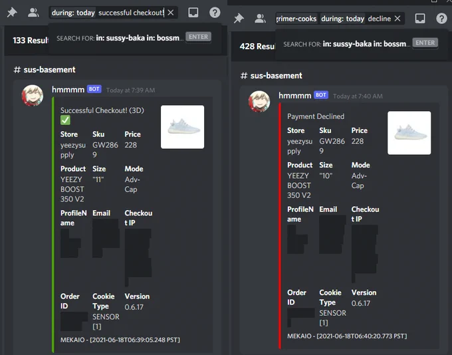The image size is (452, 355).
Task: Click 'Payment Declined' embed title
Action: point(316,116)
